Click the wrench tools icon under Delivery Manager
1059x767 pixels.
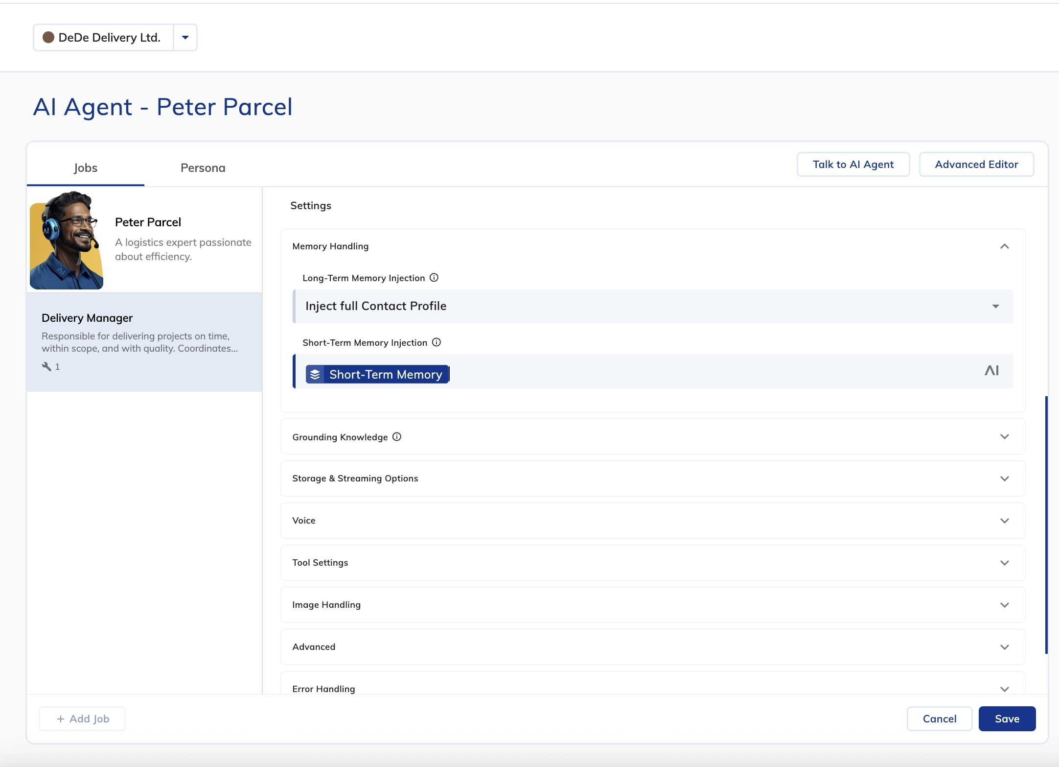[46, 366]
